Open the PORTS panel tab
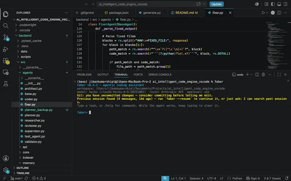This screenshot has width=291, height=181. (138, 74)
